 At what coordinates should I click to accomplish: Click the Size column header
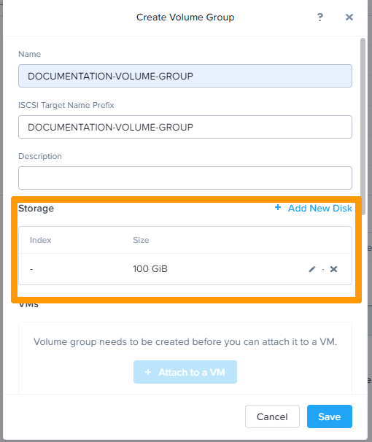click(x=141, y=240)
